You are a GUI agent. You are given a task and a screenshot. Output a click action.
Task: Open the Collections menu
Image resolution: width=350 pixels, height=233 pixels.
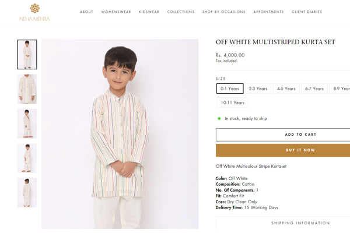tap(180, 12)
